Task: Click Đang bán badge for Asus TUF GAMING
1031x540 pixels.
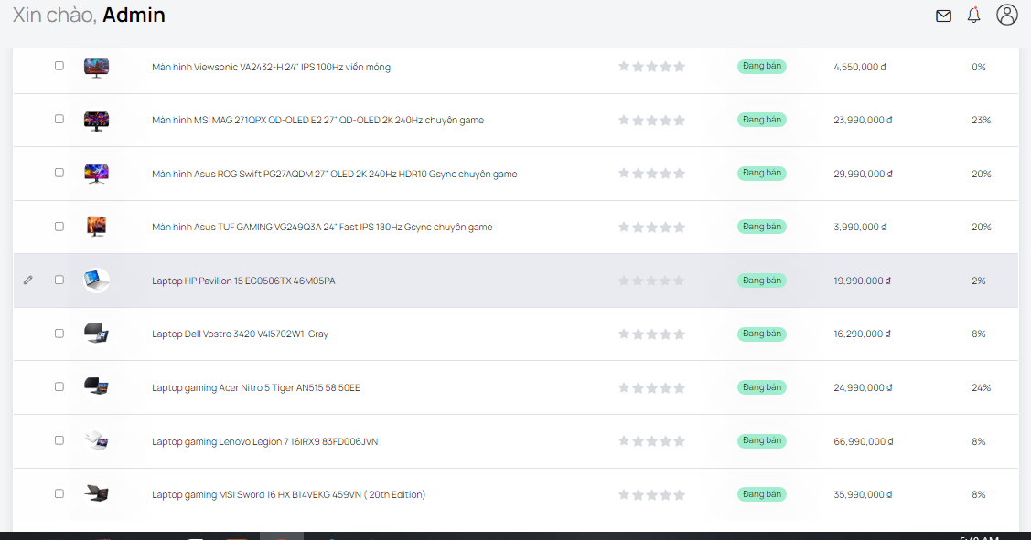Action: pos(761,227)
